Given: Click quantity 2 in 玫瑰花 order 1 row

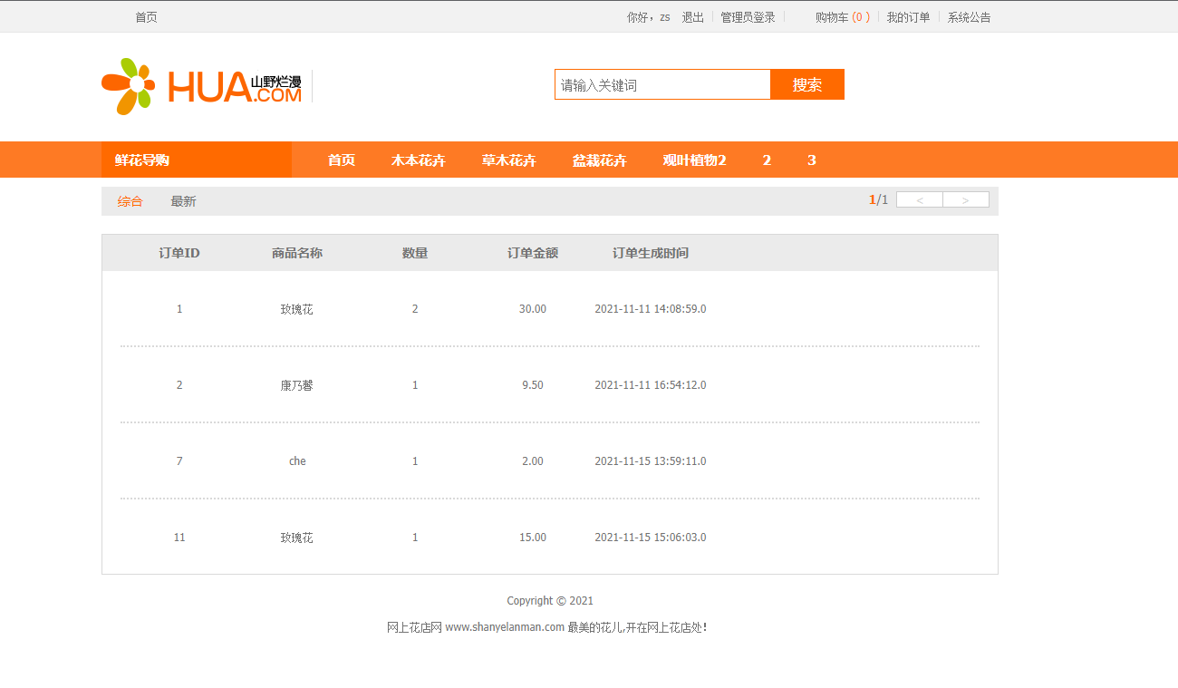Looking at the screenshot, I should pyautogui.click(x=415, y=309).
